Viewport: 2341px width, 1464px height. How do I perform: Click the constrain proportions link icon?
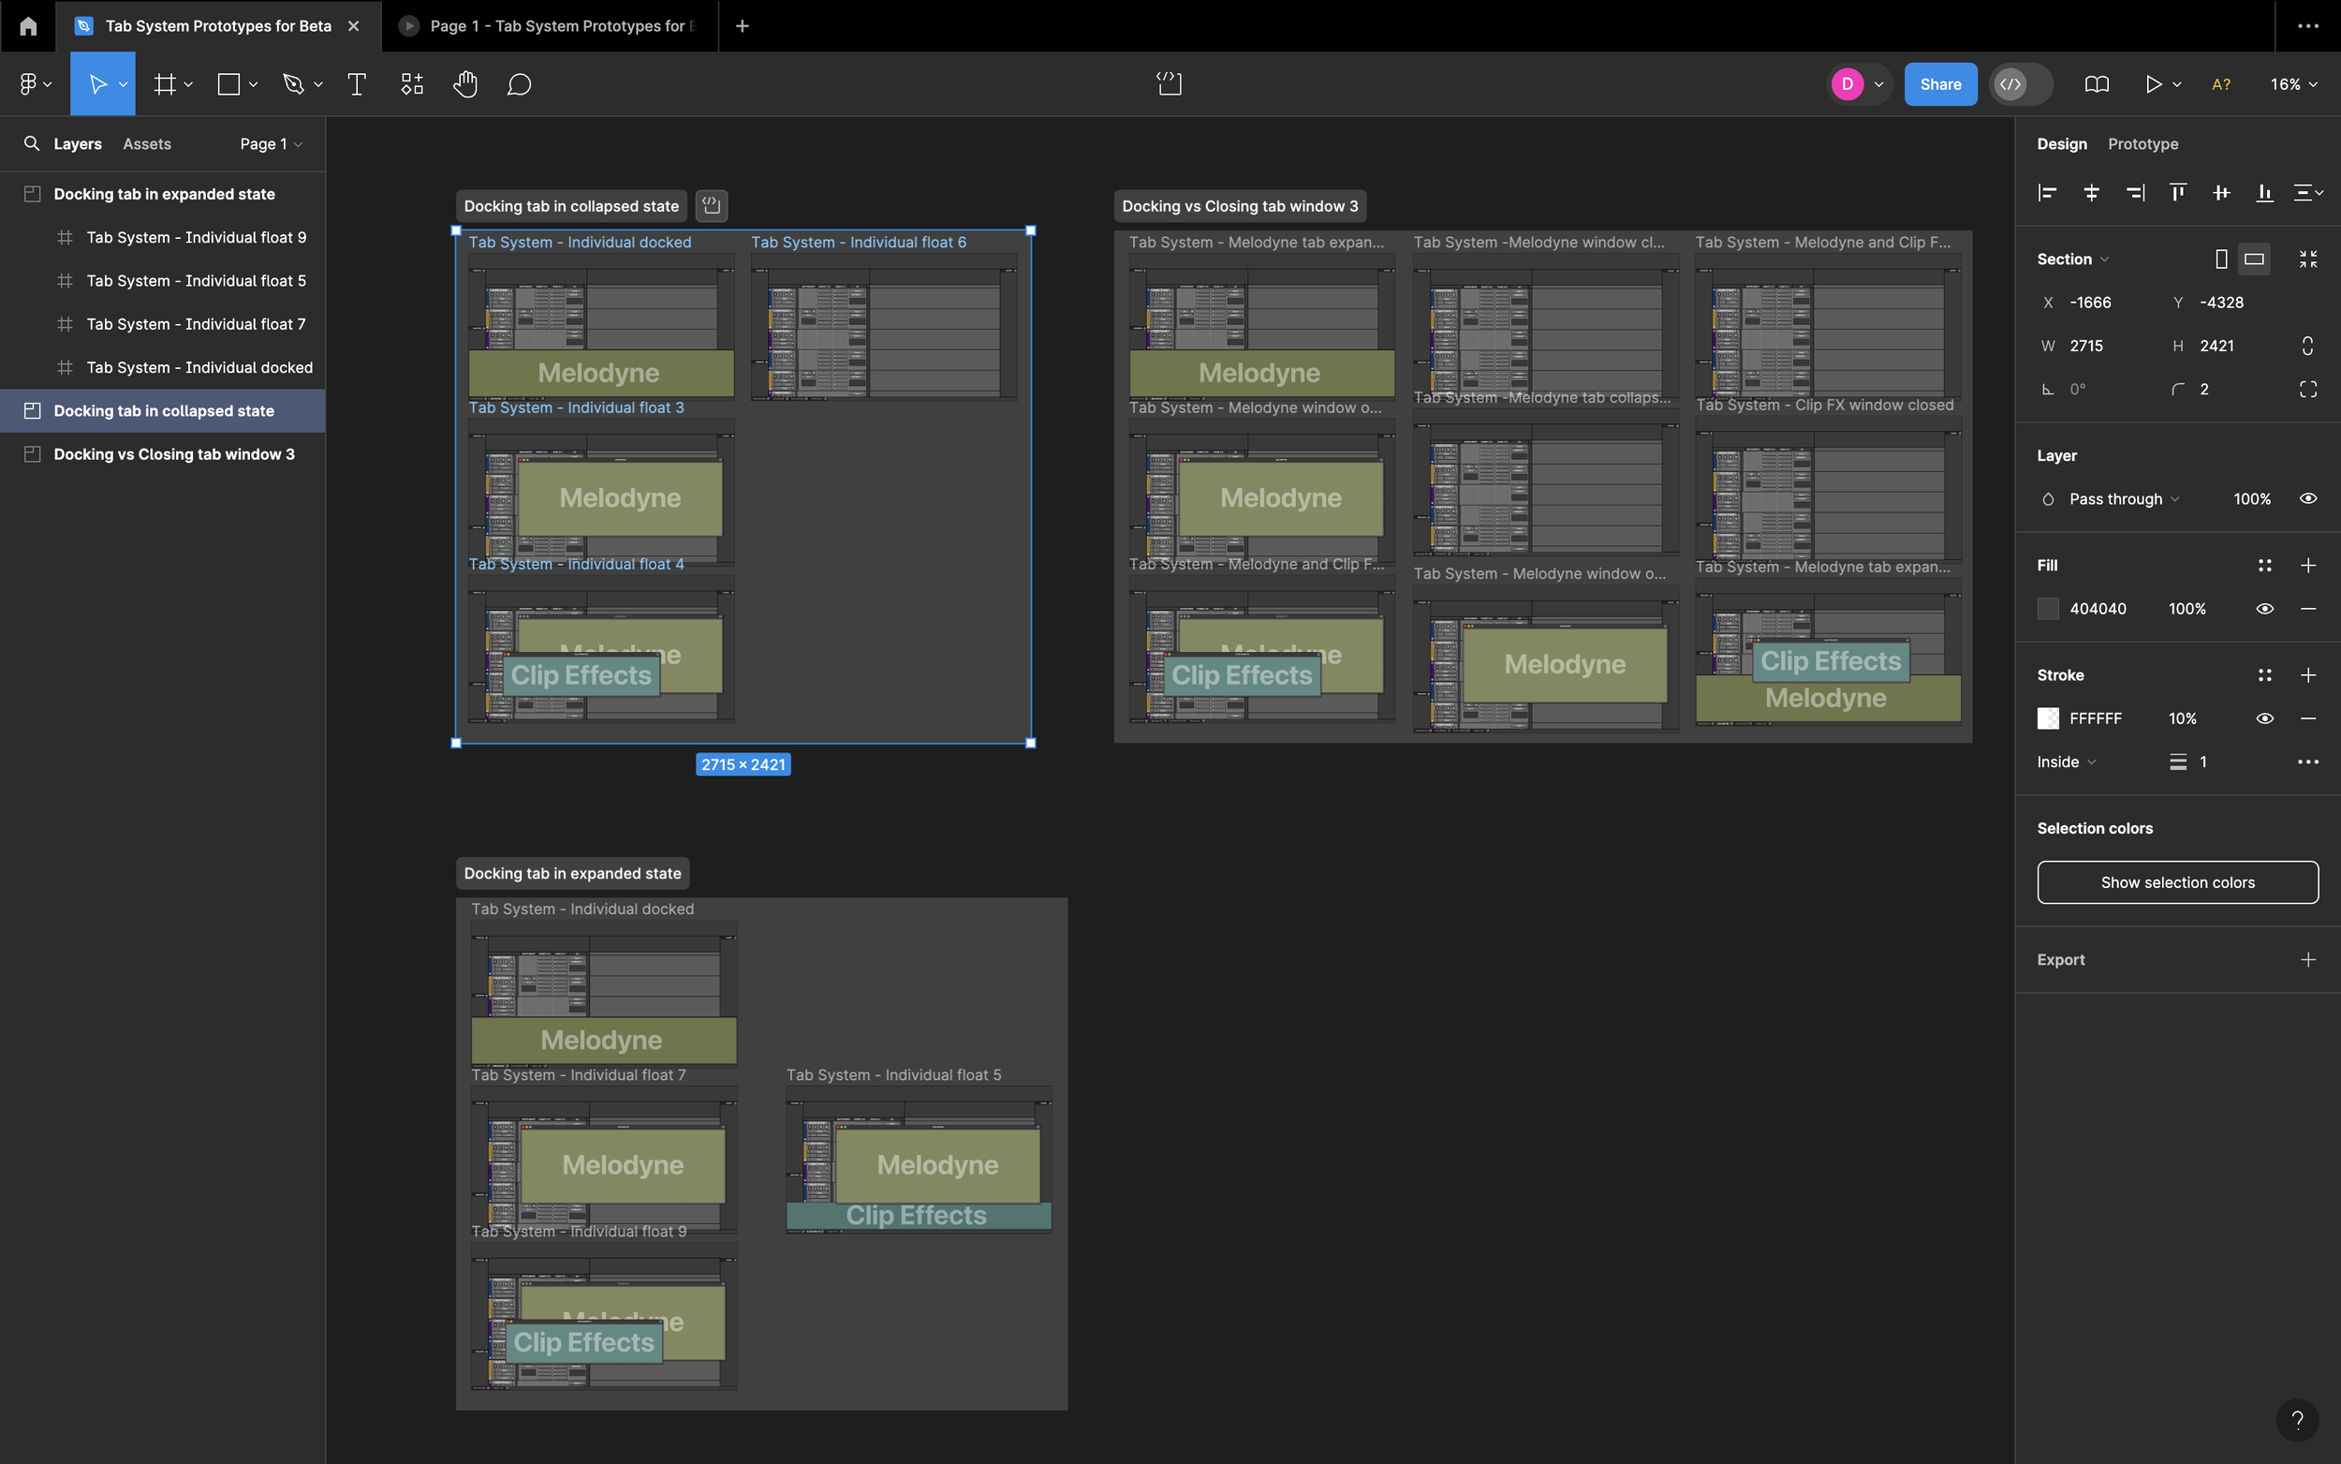pyautogui.click(x=2308, y=346)
